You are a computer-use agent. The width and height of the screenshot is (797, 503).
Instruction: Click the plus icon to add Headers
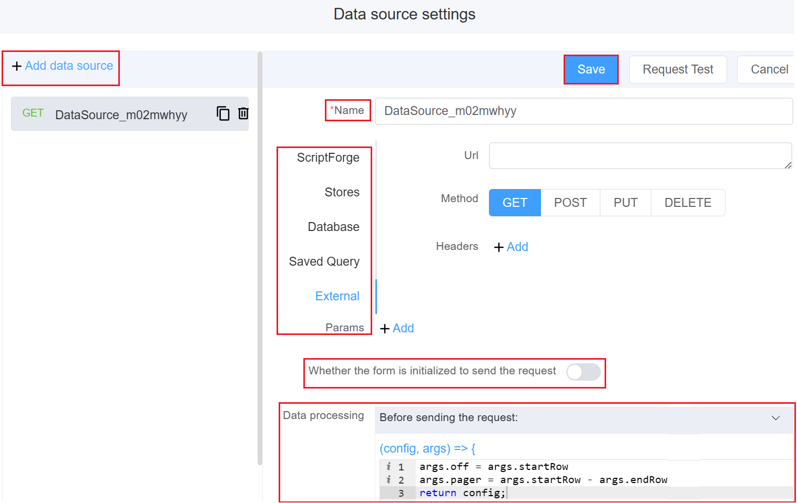point(499,247)
